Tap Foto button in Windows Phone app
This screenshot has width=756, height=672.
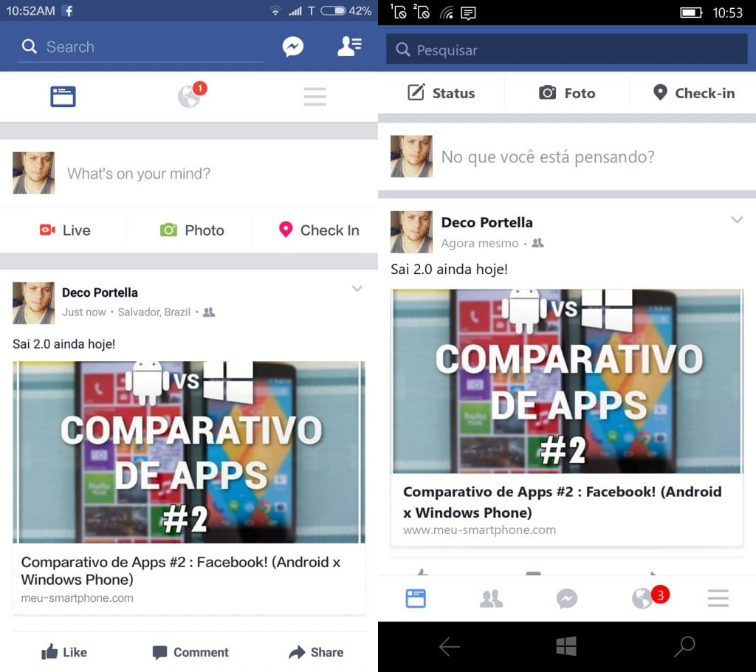(x=567, y=92)
